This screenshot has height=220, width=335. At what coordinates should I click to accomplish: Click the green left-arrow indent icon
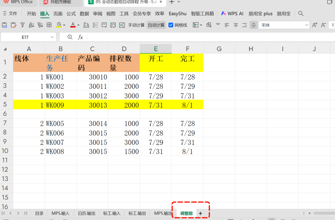coord(122,25)
